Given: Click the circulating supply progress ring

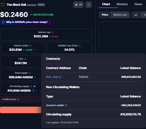Looking at the screenshot, I should click(33, 91).
